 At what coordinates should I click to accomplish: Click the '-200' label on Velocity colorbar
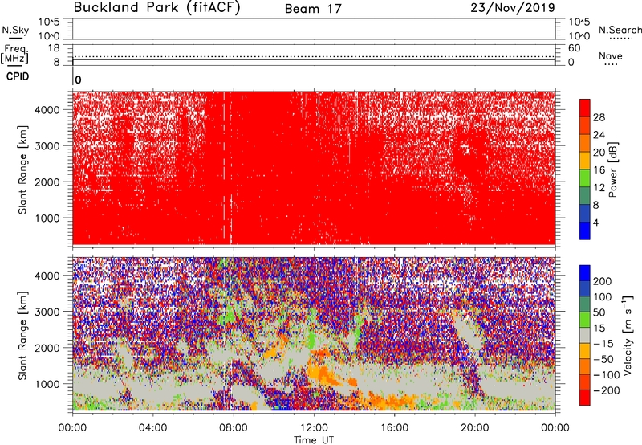pyautogui.click(x=605, y=390)
